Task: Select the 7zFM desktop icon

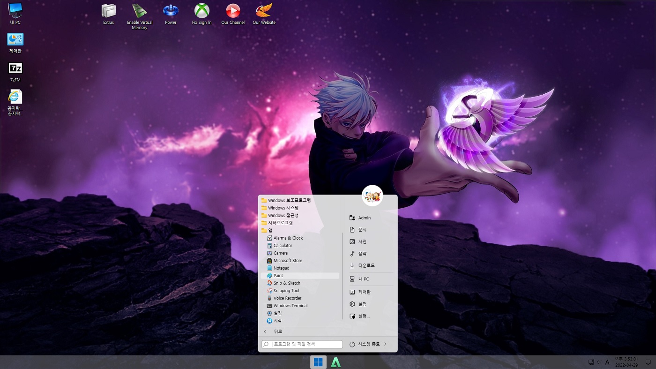Action: click(x=15, y=72)
